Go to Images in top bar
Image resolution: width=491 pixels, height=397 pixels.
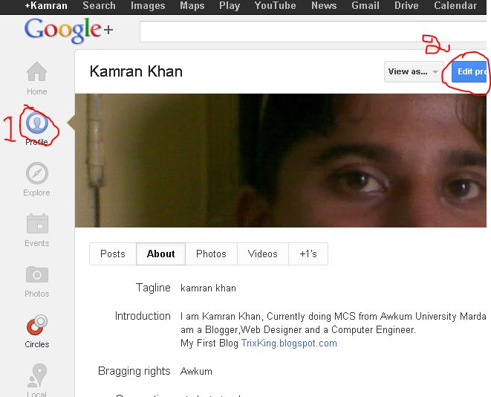[148, 6]
